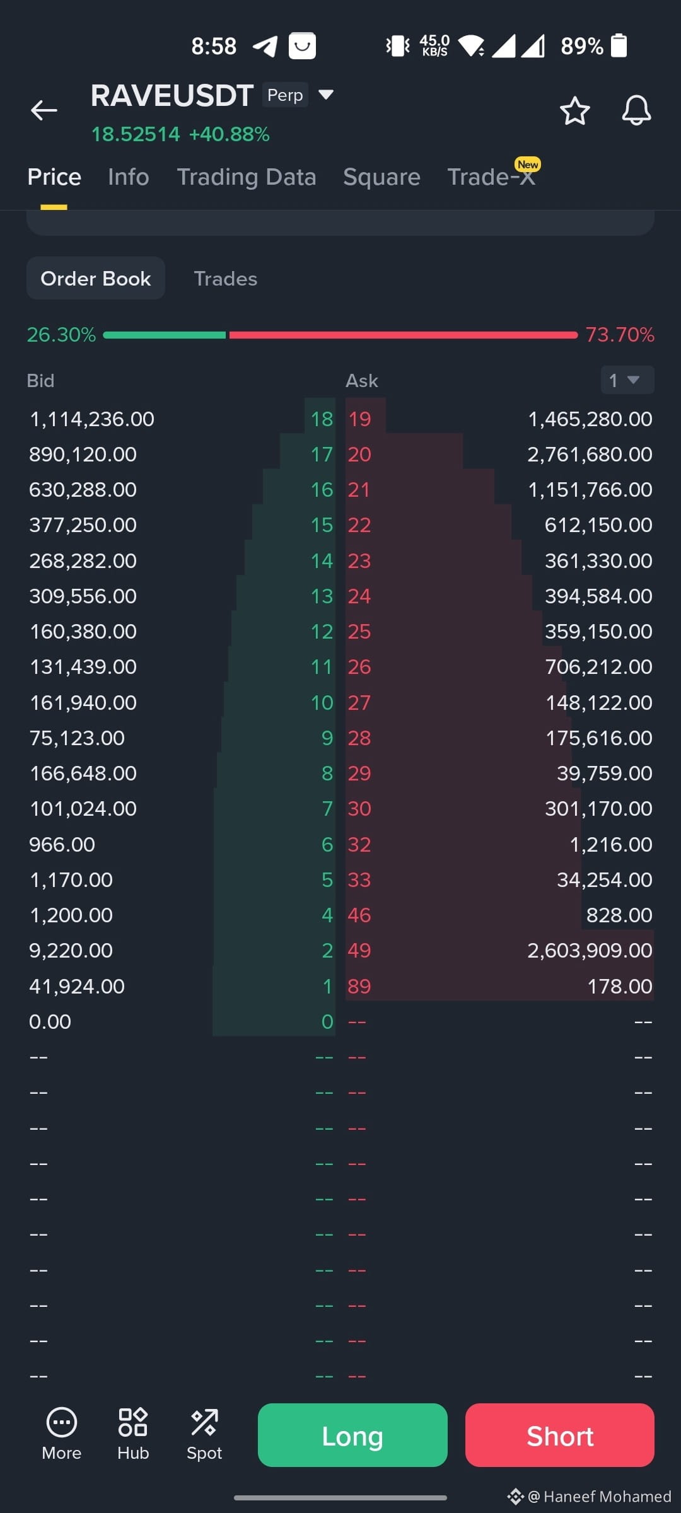This screenshot has width=681, height=1513.
Task: Go to the Square tab
Action: (x=381, y=177)
